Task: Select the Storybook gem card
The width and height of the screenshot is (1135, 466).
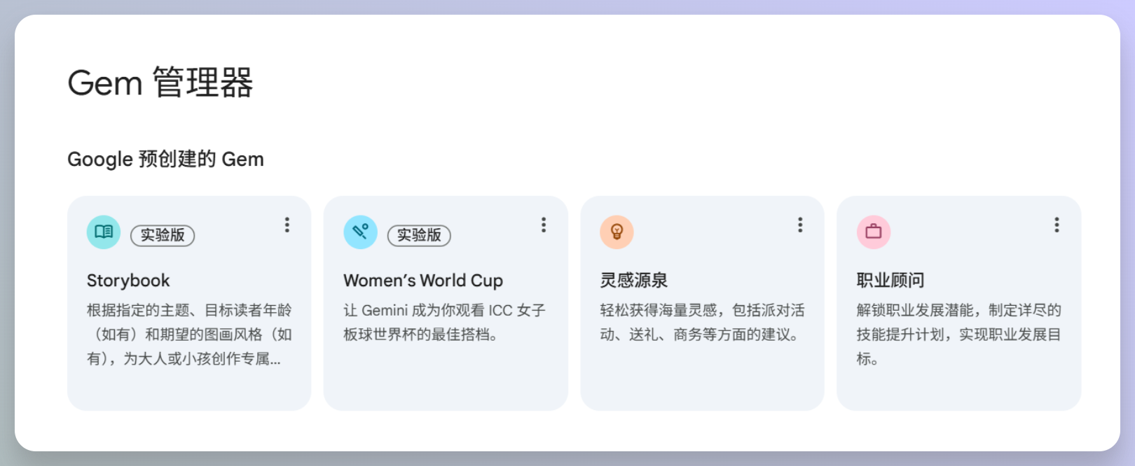Action: coord(188,304)
